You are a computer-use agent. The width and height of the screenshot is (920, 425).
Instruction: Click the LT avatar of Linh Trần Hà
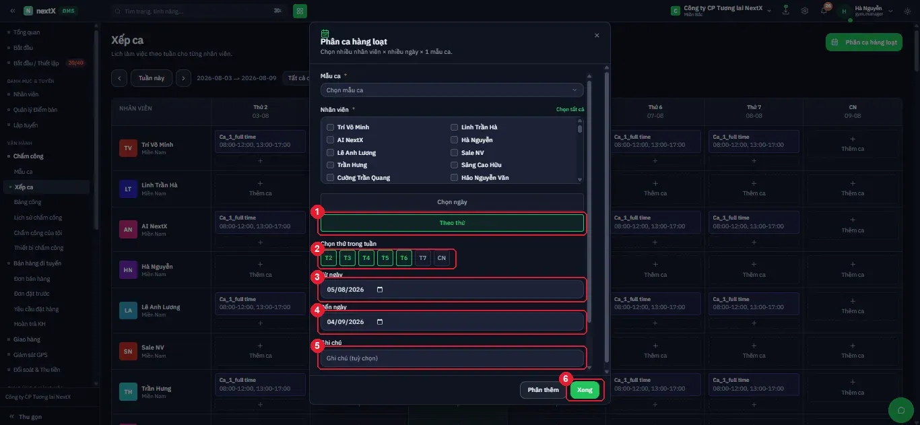[x=128, y=189]
